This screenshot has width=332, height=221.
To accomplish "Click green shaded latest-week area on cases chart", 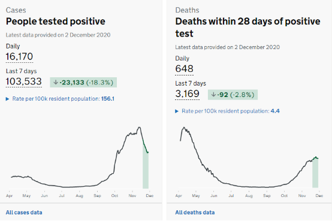I will (146, 169).
